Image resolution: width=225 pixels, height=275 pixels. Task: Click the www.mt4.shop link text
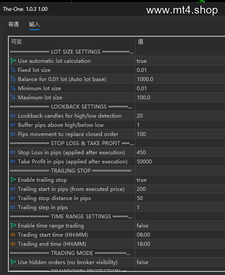[182, 10]
